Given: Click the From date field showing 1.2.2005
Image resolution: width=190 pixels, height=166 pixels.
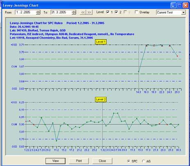Looking at the screenshot, I should (x=25, y=12).
